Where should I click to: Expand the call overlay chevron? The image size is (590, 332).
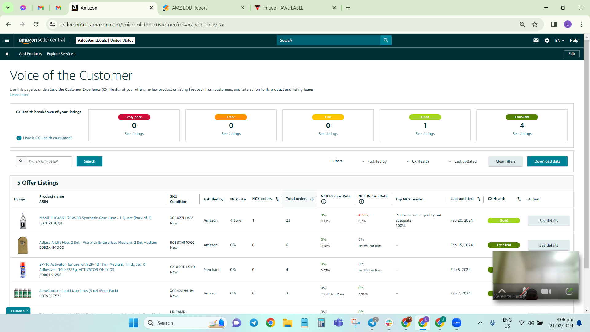tap(502, 291)
